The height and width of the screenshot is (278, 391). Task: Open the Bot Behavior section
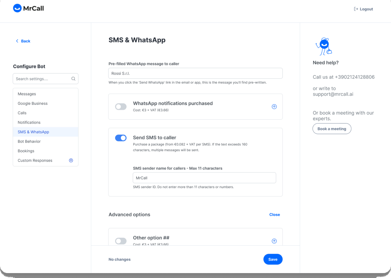coord(46,141)
